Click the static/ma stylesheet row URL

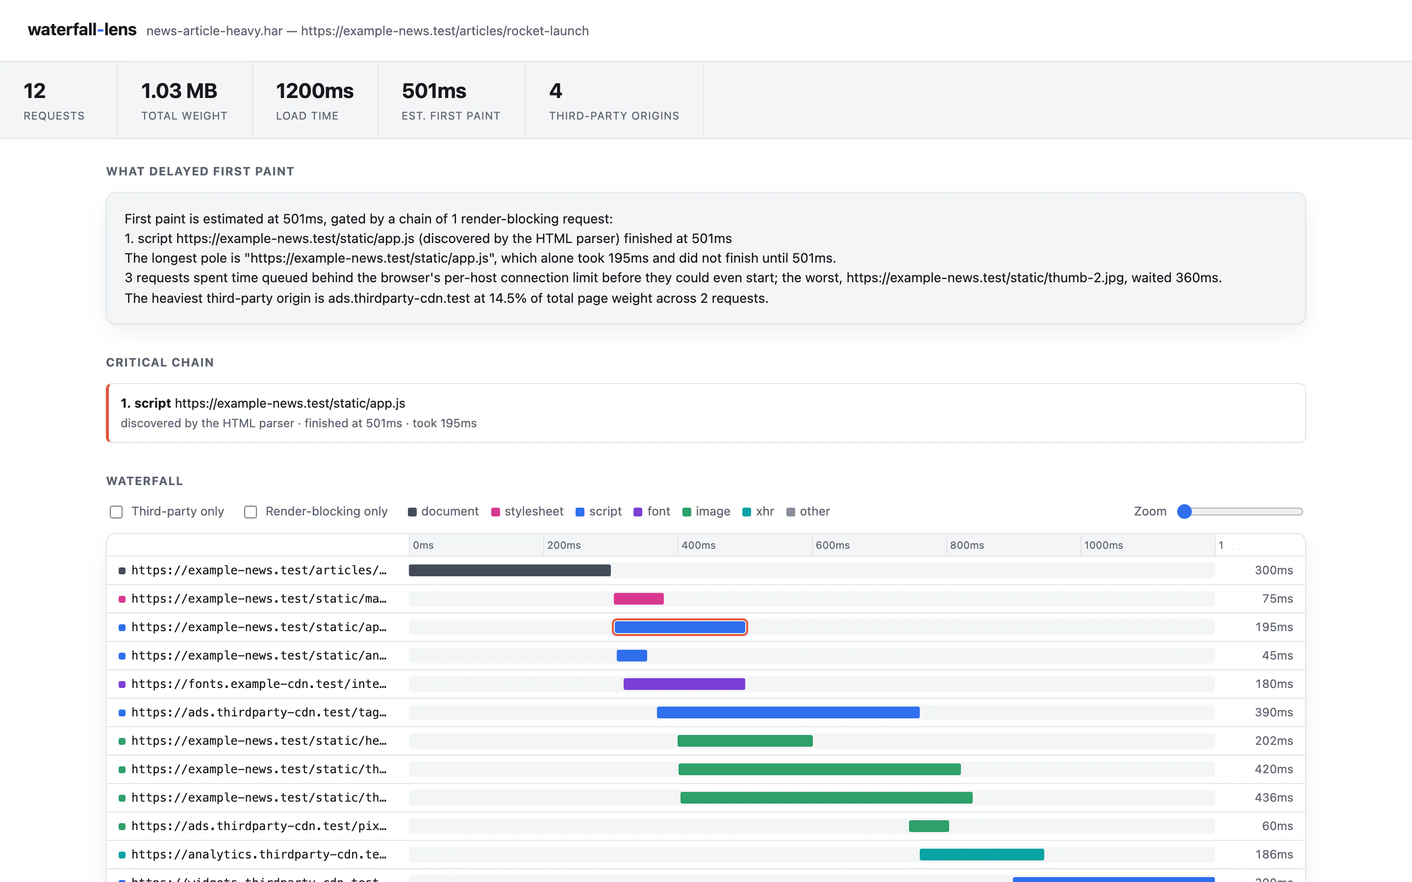(258, 598)
